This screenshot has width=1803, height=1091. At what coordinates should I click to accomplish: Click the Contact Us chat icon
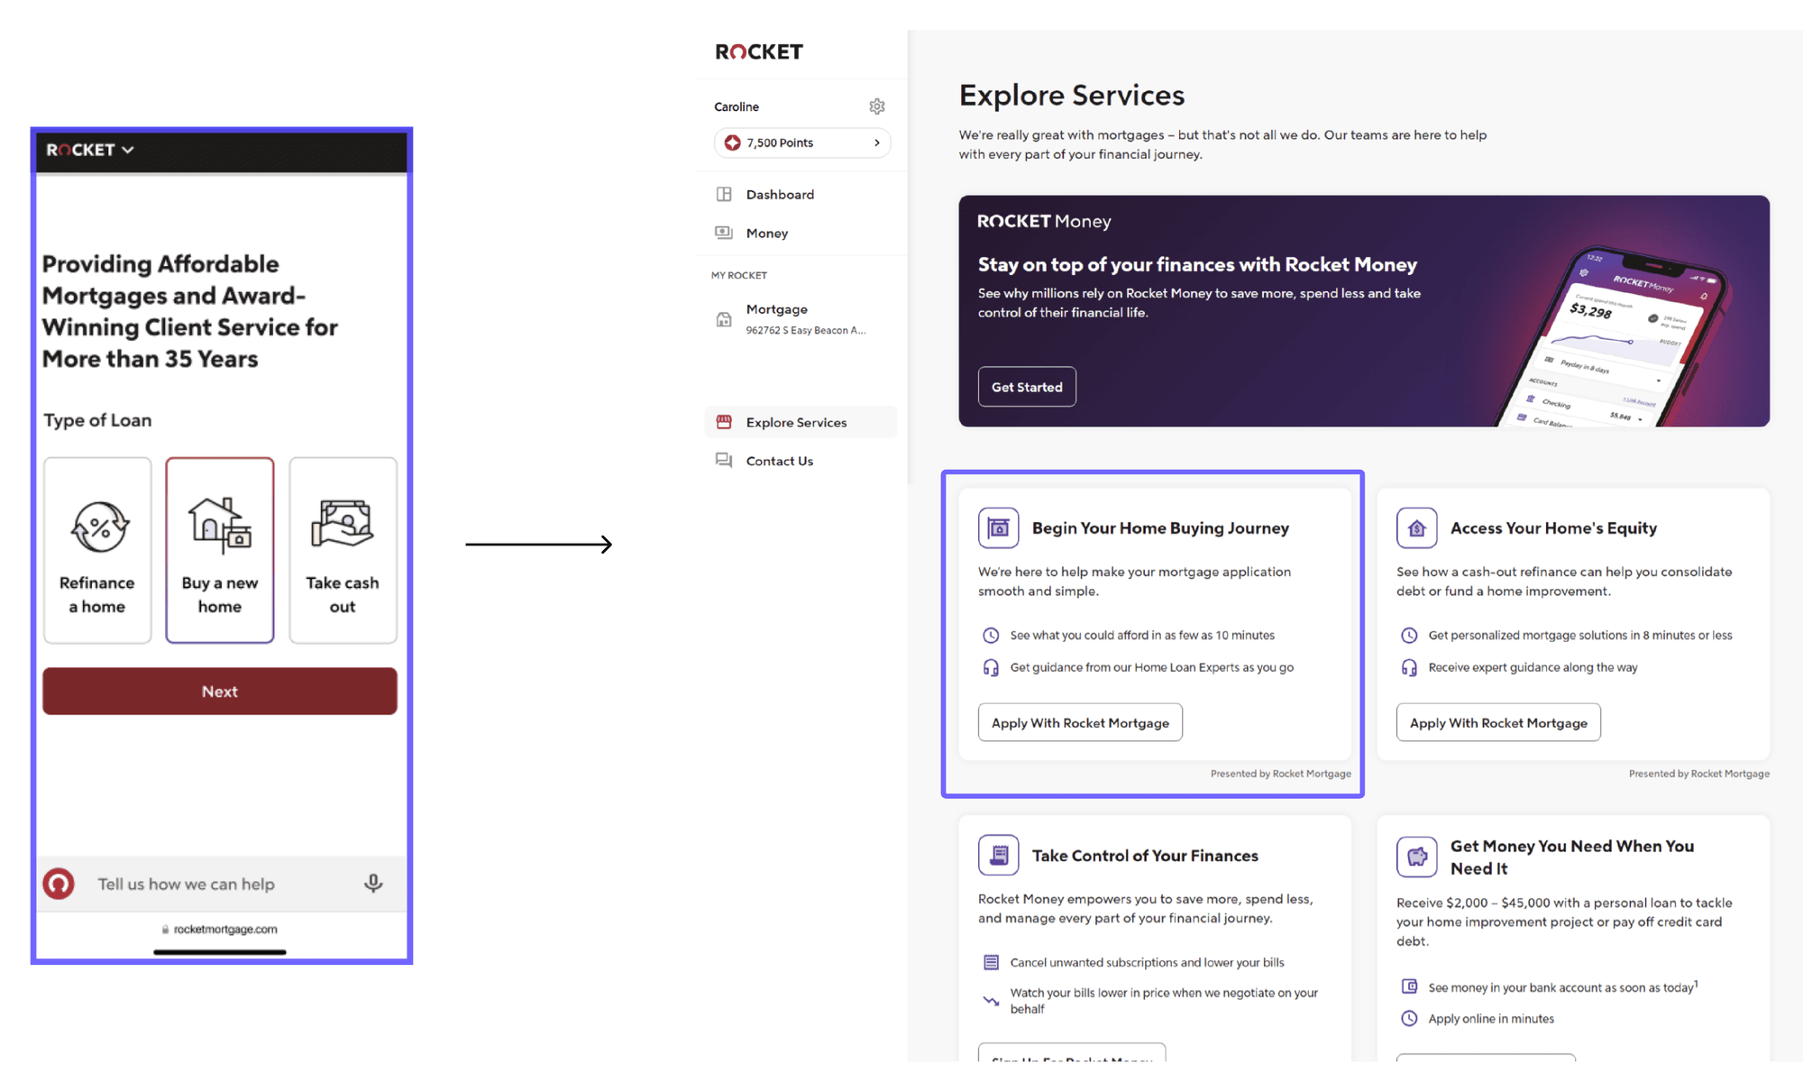[724, 460]
